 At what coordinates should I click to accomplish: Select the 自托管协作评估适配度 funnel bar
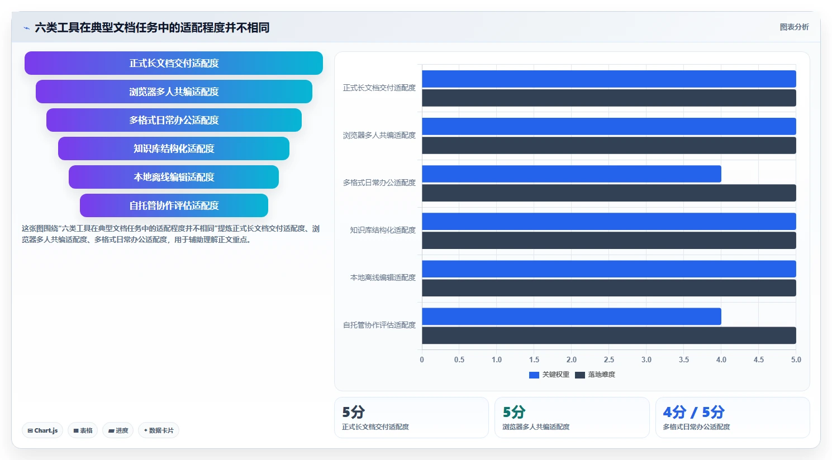click(x=174, y=205)
